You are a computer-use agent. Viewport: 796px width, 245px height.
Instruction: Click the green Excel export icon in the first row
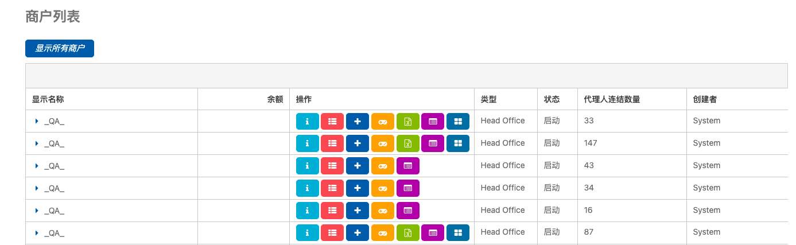click(407, 121)
